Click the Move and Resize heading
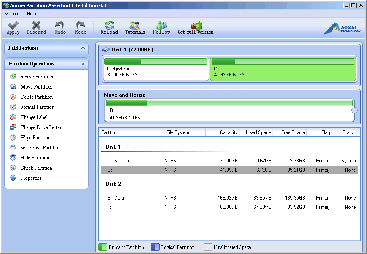 point(125,95)
